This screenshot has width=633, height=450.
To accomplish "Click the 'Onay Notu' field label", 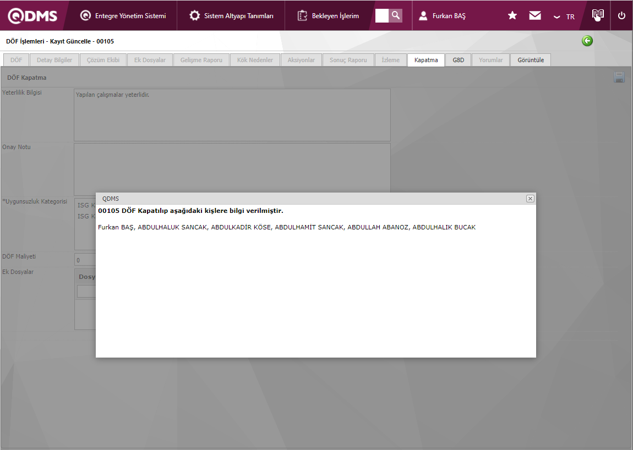I will (17, 147).
